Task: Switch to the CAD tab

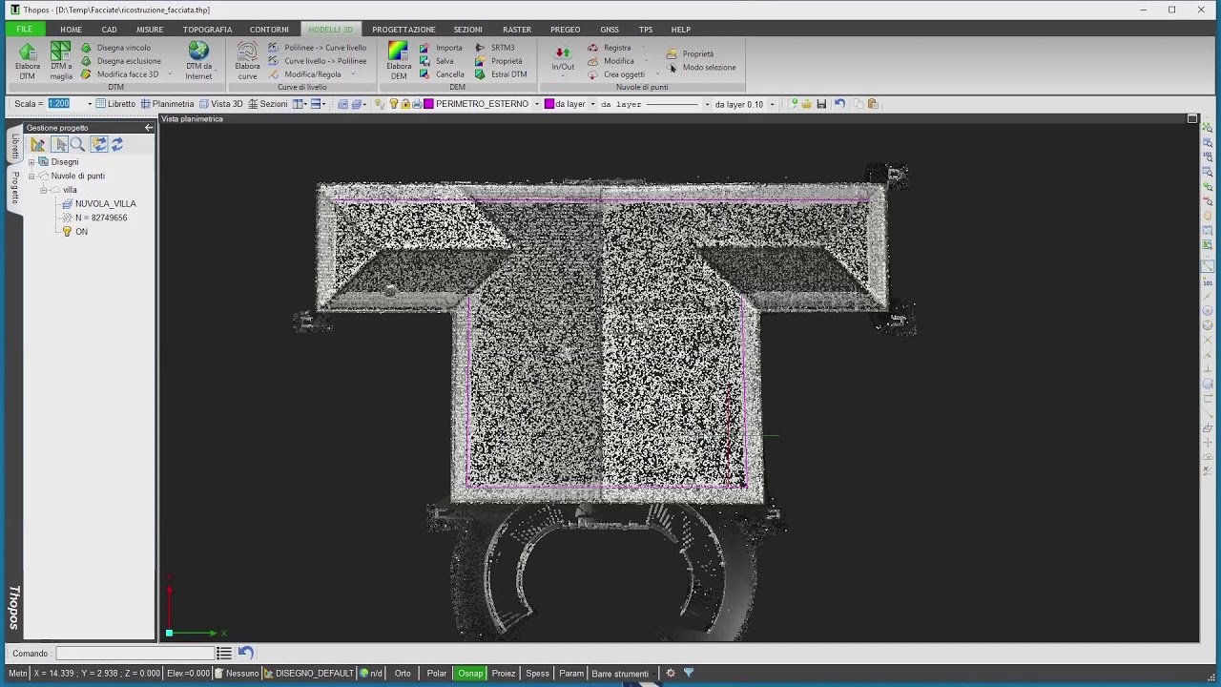Action: pyautogui.click(x=109, y=30)
